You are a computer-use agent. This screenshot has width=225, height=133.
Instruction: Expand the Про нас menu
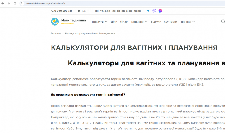[x=187, y=22]
